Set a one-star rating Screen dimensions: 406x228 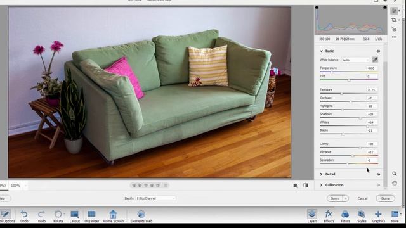(x=134, y=185)
